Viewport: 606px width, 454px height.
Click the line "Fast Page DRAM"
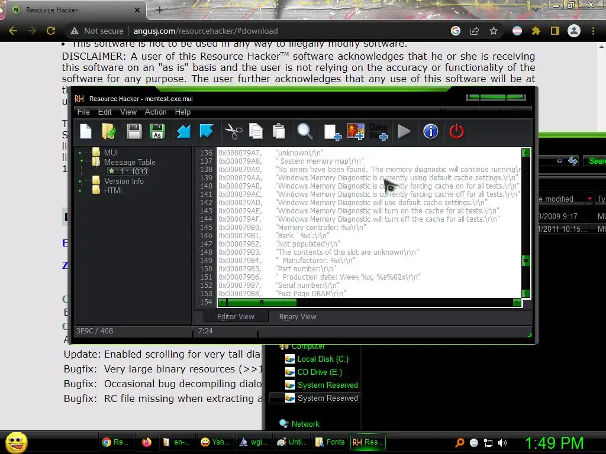pos(311,293)
